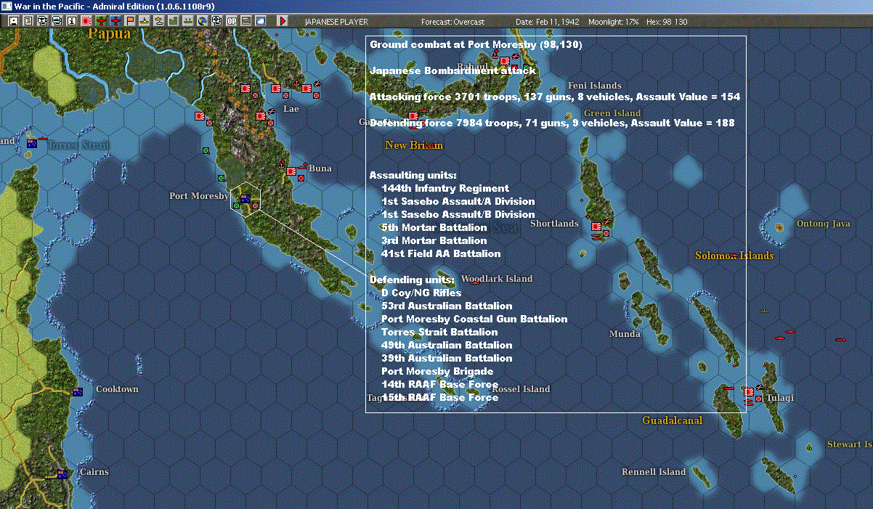Click the two yellow ships toolbar icon
Image resolution: width=873 pixels, height=509 pixels.
(x=159, y=21)
